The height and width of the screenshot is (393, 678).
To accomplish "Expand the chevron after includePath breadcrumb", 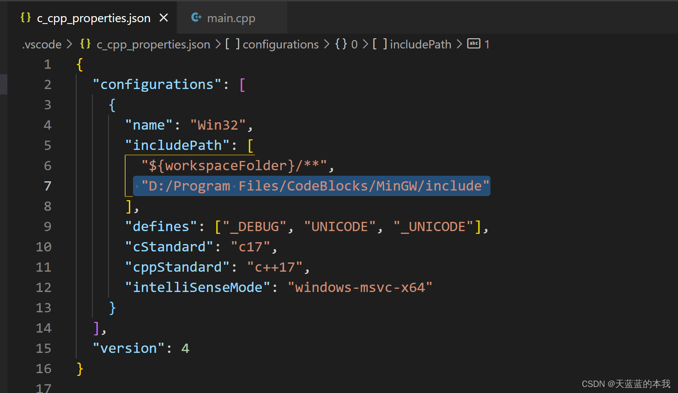I will coord(459,44).
